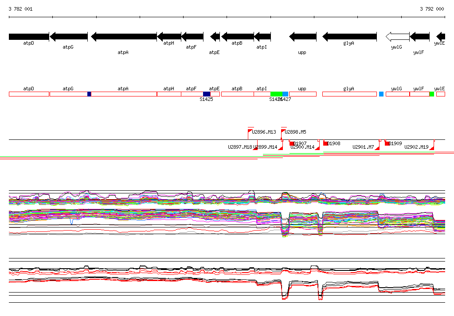Select the U2902.M19 marker
454x316 pixels.
[x=432, y=148]
